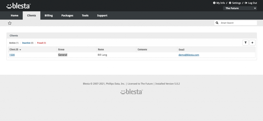Screen dimensions: 263x121
Task: Click email demo@blesta.com
Action: [189, 55]
